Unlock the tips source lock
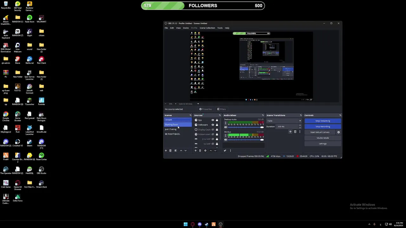Screen dimensions: 406x228 click(217, 120)
